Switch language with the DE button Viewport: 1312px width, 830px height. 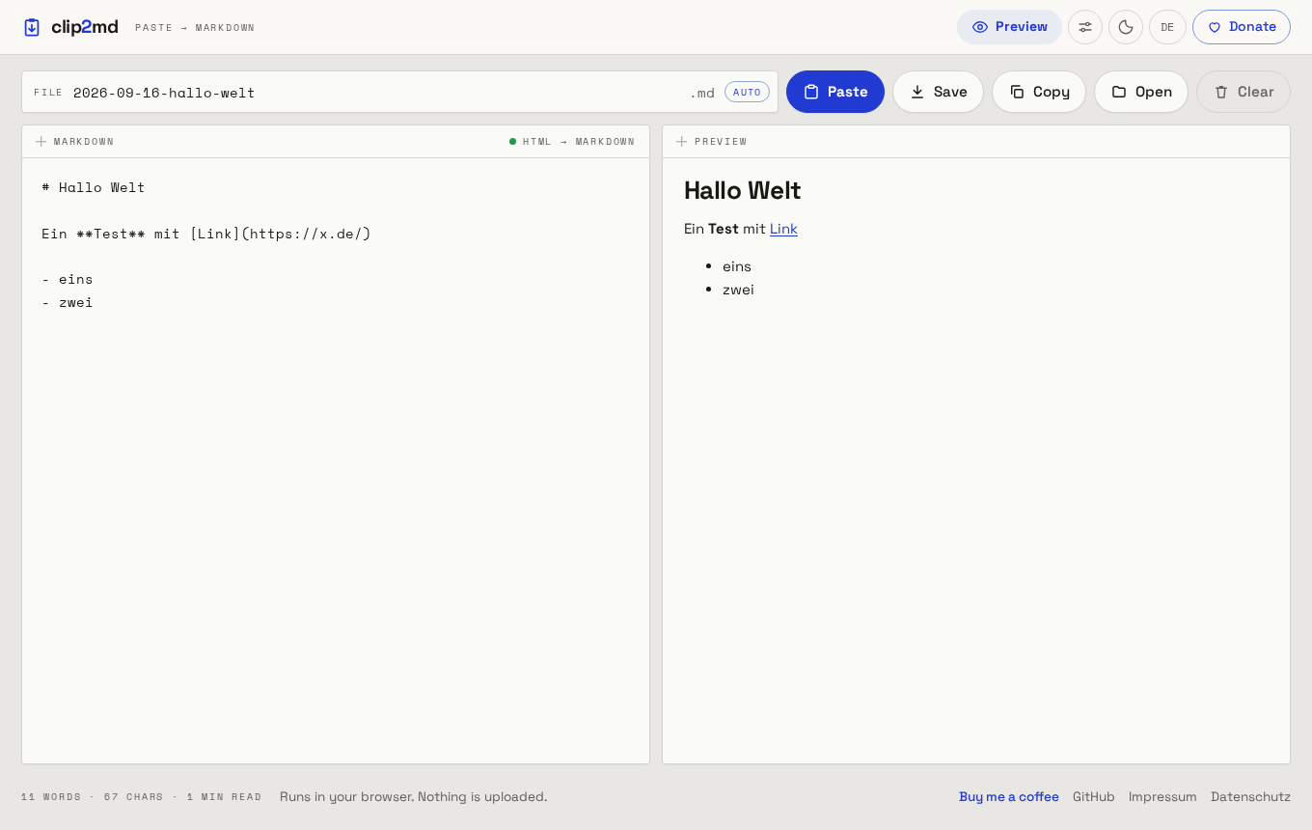click(x=1167, y=27)
